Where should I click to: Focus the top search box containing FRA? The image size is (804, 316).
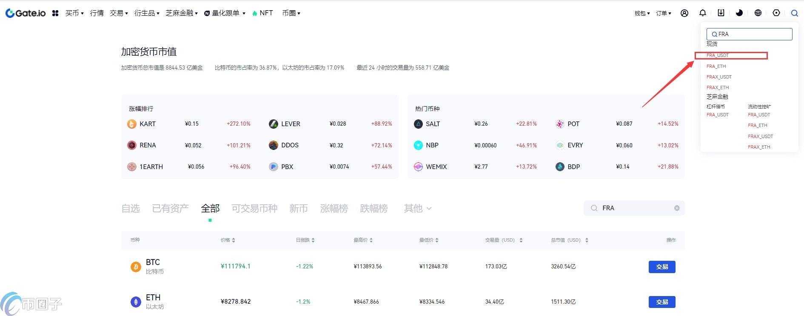(x=750, y=34)
